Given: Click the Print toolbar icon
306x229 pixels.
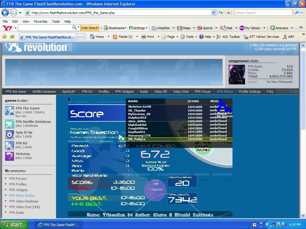Looking at the screenshot, I should (144, 37).
